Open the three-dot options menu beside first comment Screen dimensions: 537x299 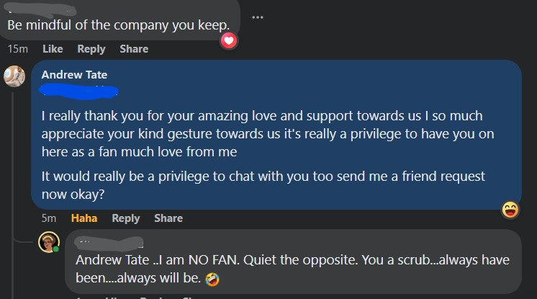point(258,17)
